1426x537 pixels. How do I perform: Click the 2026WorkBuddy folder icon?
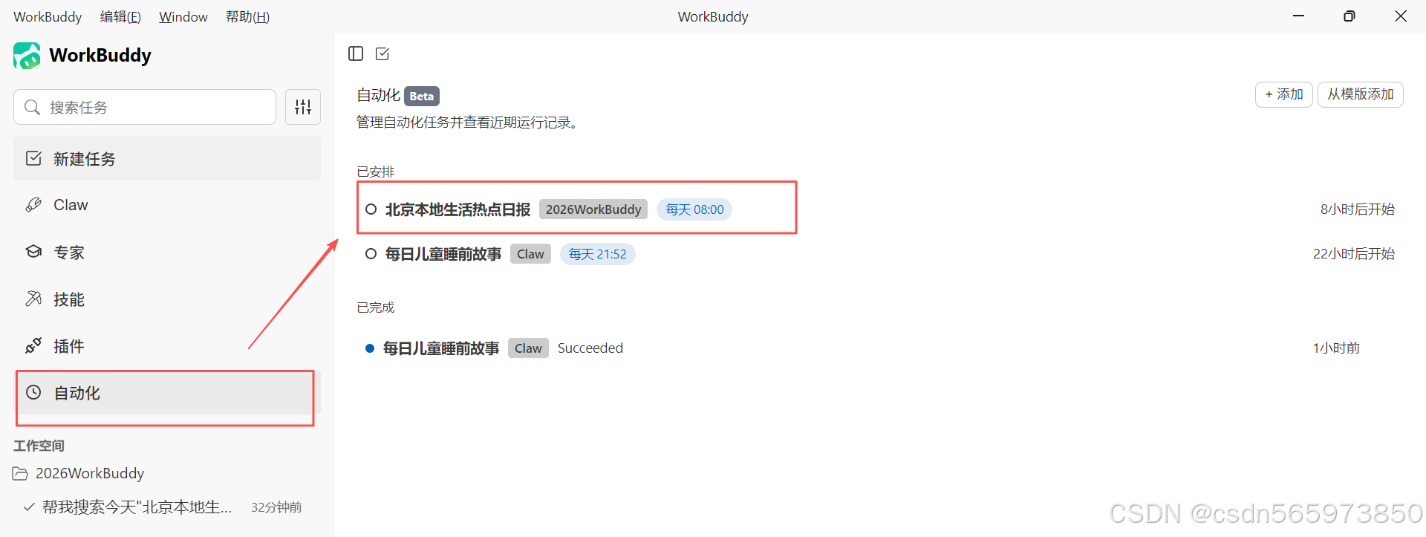coord(20,474)
